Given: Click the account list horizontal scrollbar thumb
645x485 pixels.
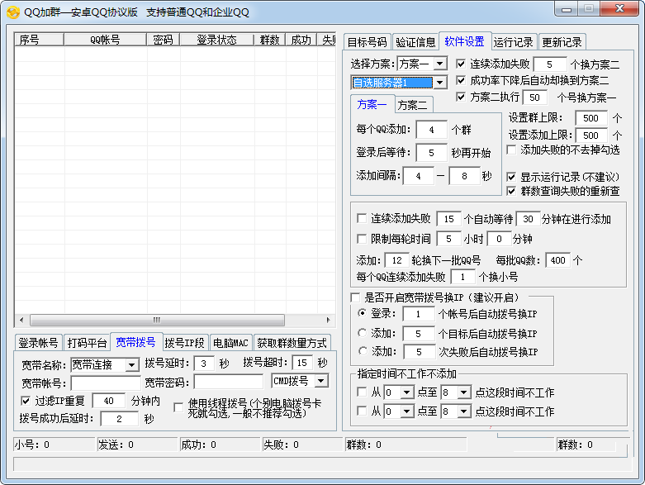Looking at the screenshot, I should (x=157, y=320).
